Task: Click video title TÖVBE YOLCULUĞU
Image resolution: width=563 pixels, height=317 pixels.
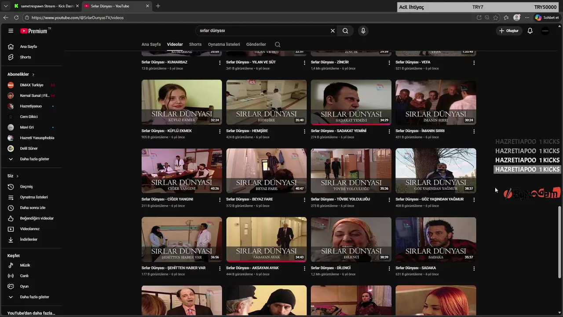Action: (x=340, y=199)
